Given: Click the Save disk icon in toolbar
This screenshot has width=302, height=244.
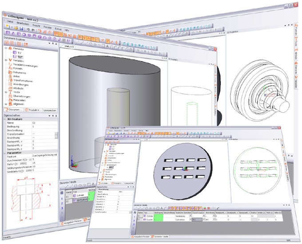Looking at the screenshot, I should [20, 28].
